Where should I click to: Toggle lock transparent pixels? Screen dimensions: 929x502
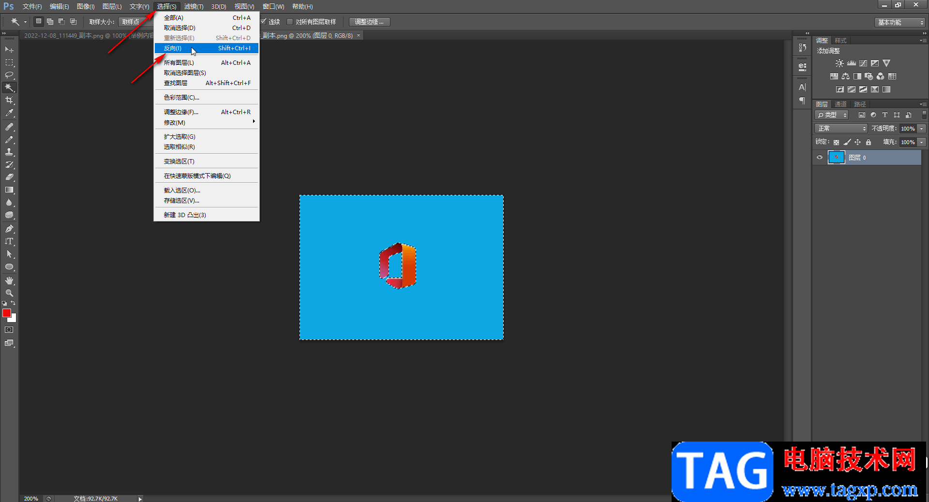[836, 142]
